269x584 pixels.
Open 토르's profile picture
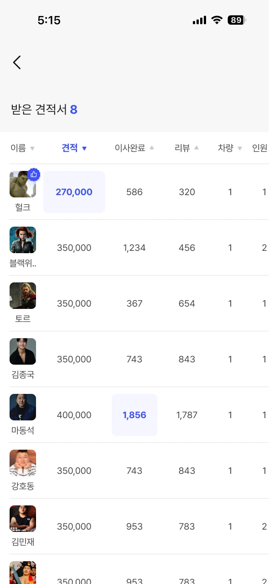pos(23,296)
